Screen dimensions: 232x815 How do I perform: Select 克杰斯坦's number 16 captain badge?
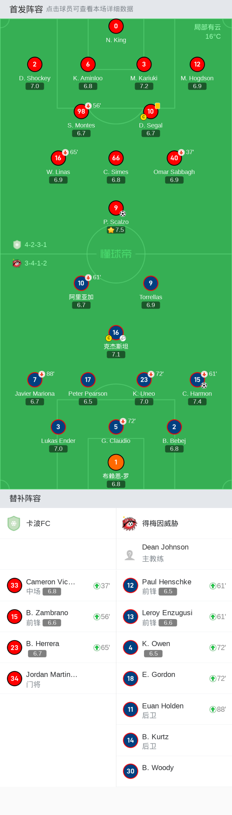tap(116, 332)
